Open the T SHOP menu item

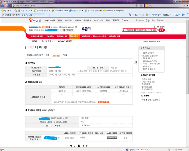click(125, 20)
